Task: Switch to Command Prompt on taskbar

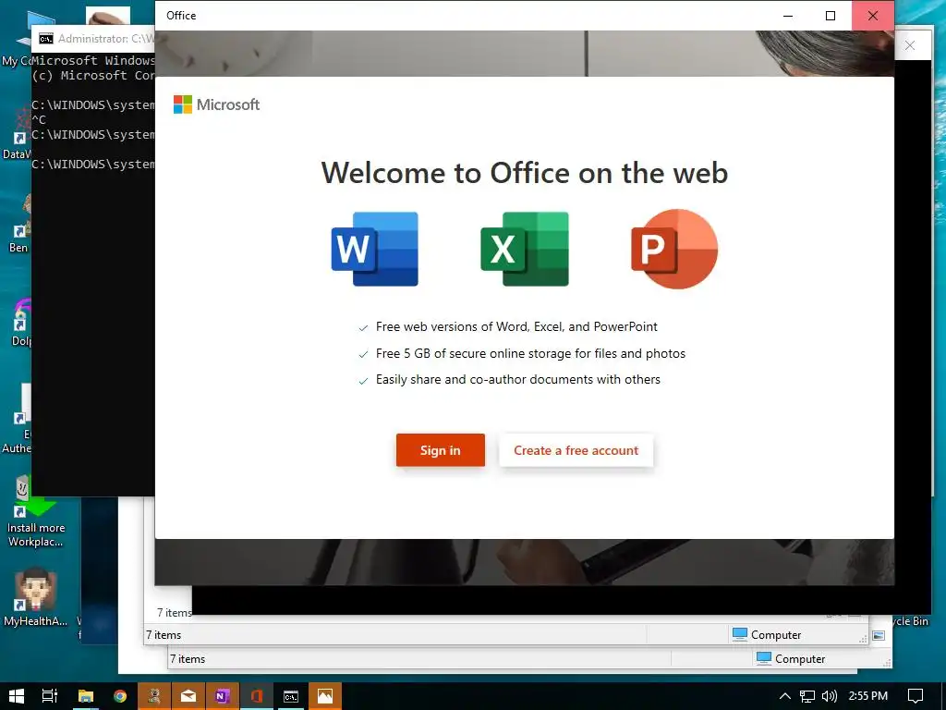Action: click(291, 696)
